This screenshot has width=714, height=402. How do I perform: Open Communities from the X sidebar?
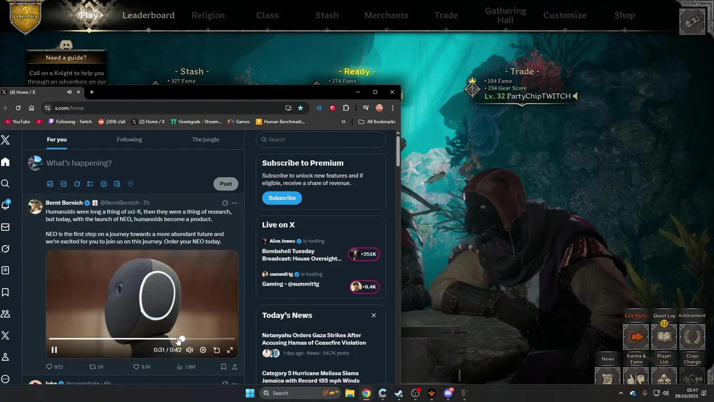(6, 314)
